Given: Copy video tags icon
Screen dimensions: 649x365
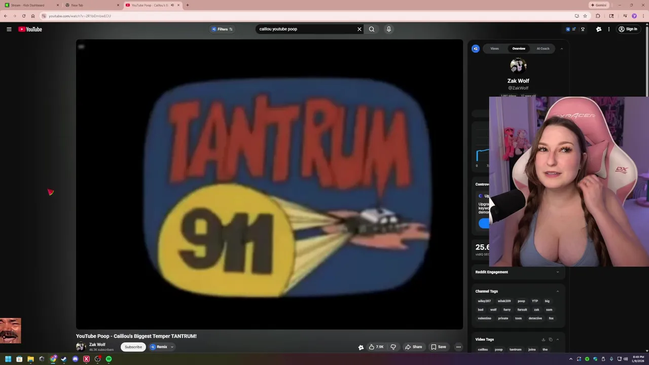Looking at the screenshot, I should 551,340.
